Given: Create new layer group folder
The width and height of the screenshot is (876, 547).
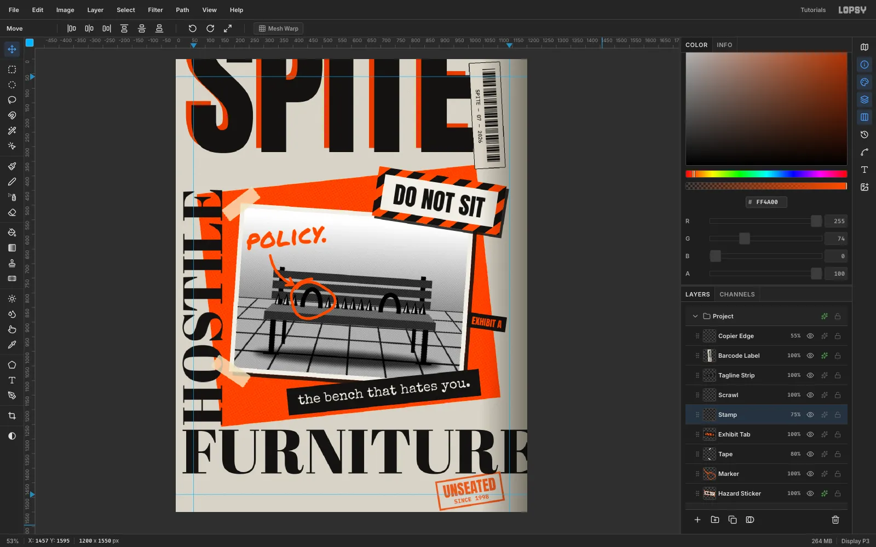Looking at the screenshot, I should point(715,520).
